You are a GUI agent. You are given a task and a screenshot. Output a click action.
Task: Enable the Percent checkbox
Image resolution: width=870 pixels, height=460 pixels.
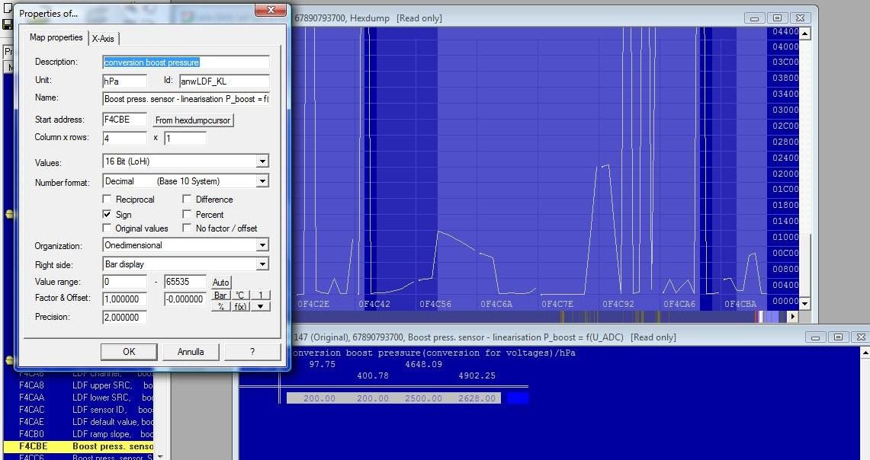[187, 214]
